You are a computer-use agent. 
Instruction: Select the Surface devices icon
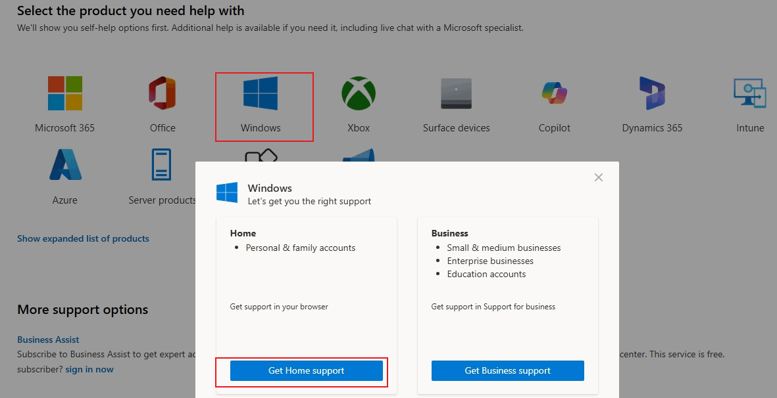click(x=456, y=93)
